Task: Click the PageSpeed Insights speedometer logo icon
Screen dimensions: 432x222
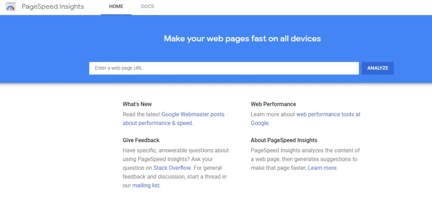Action: tap(11, 7)
